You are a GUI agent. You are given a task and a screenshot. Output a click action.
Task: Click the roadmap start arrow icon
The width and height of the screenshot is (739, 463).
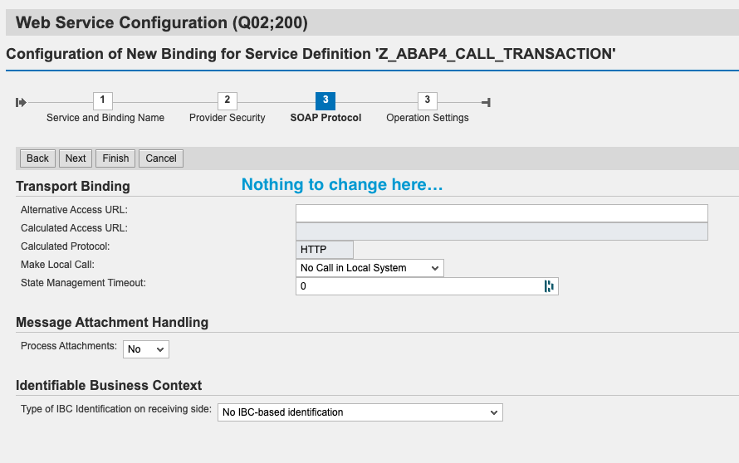(21, 102)
